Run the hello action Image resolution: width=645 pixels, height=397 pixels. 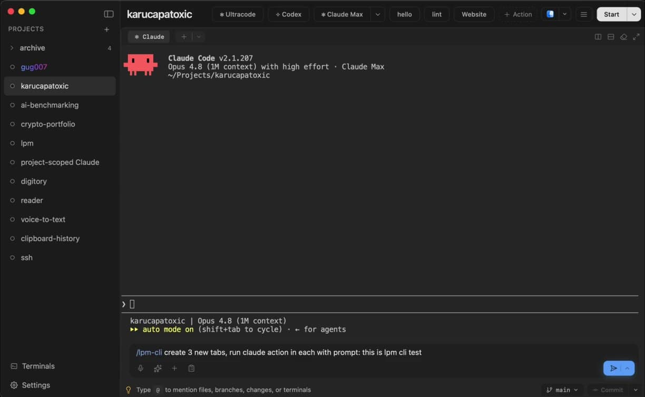tap(405, 14)
